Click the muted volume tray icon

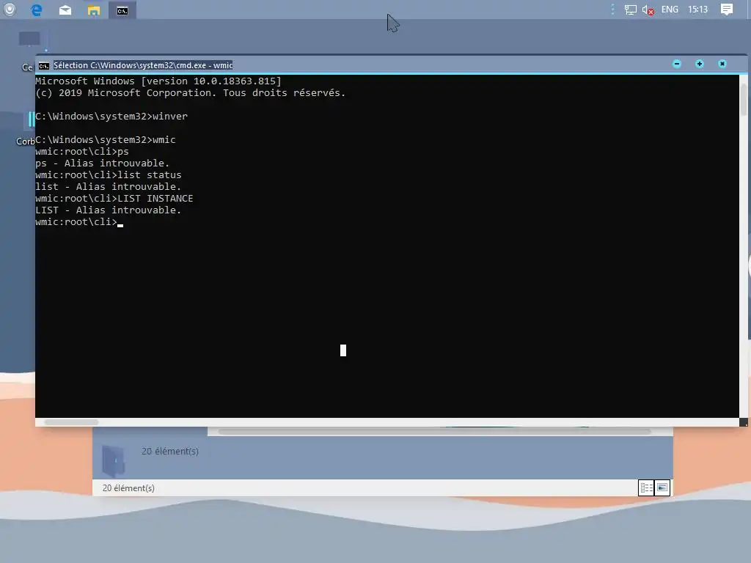pos(648,10)
